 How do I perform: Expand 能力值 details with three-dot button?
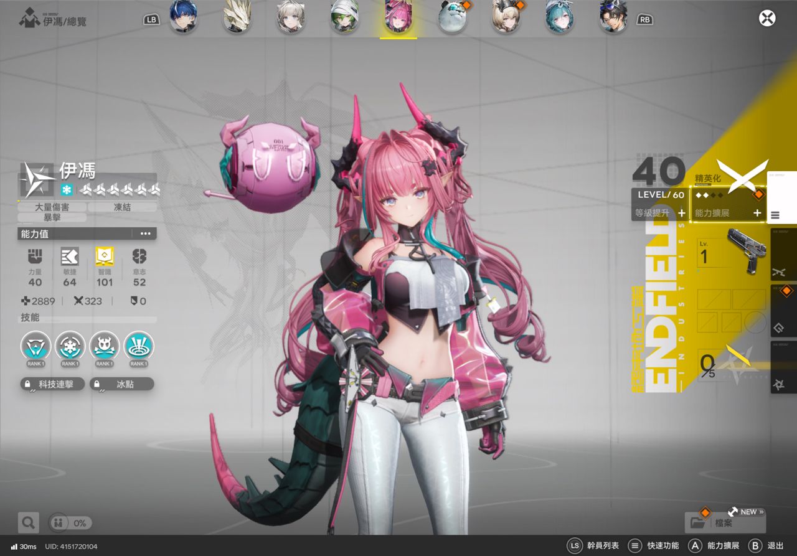point(145,233)
